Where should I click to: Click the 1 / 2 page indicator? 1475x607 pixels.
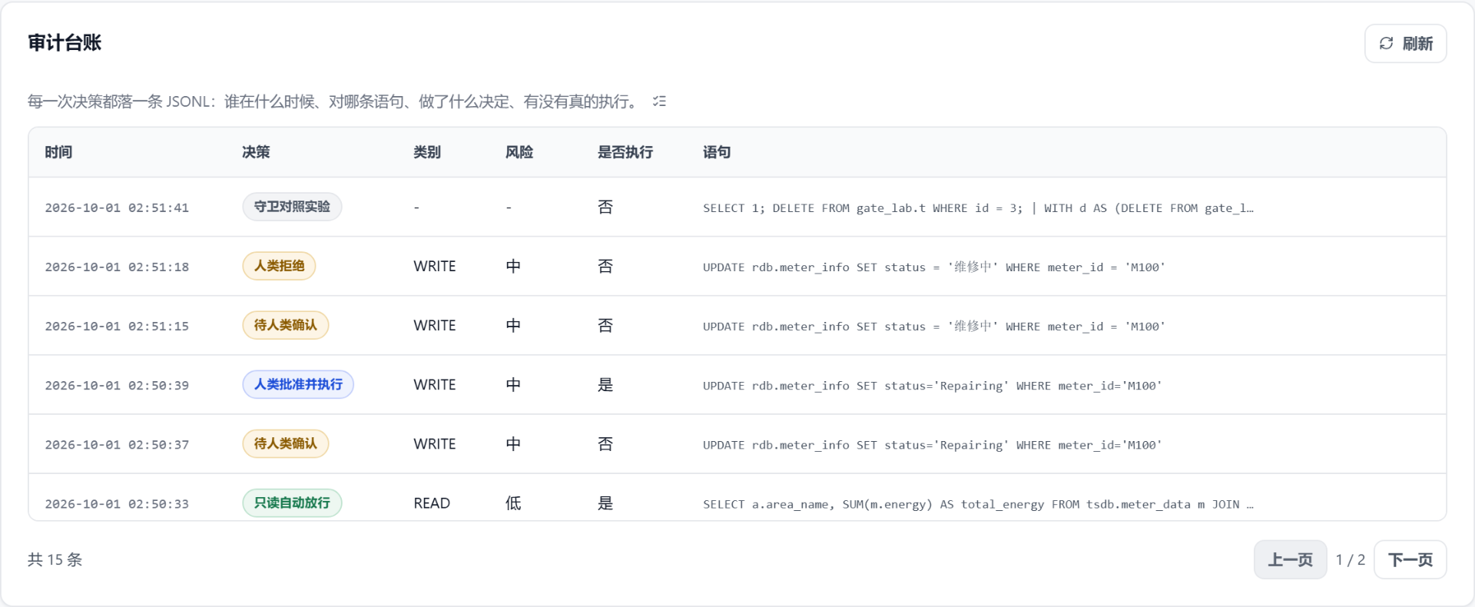tap(1350, 560)
